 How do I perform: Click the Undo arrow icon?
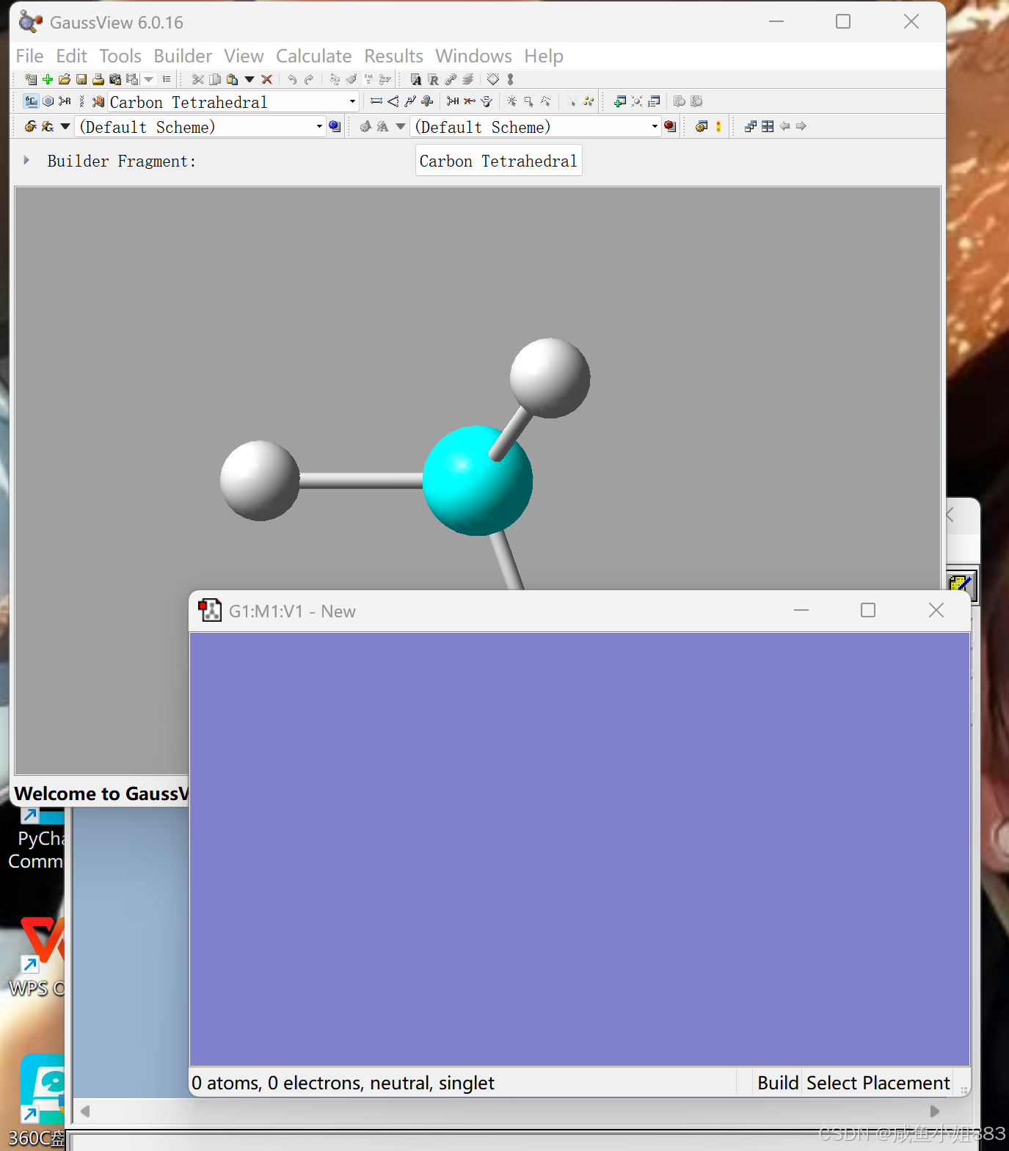pyautogui.click(x=292, y=79)
